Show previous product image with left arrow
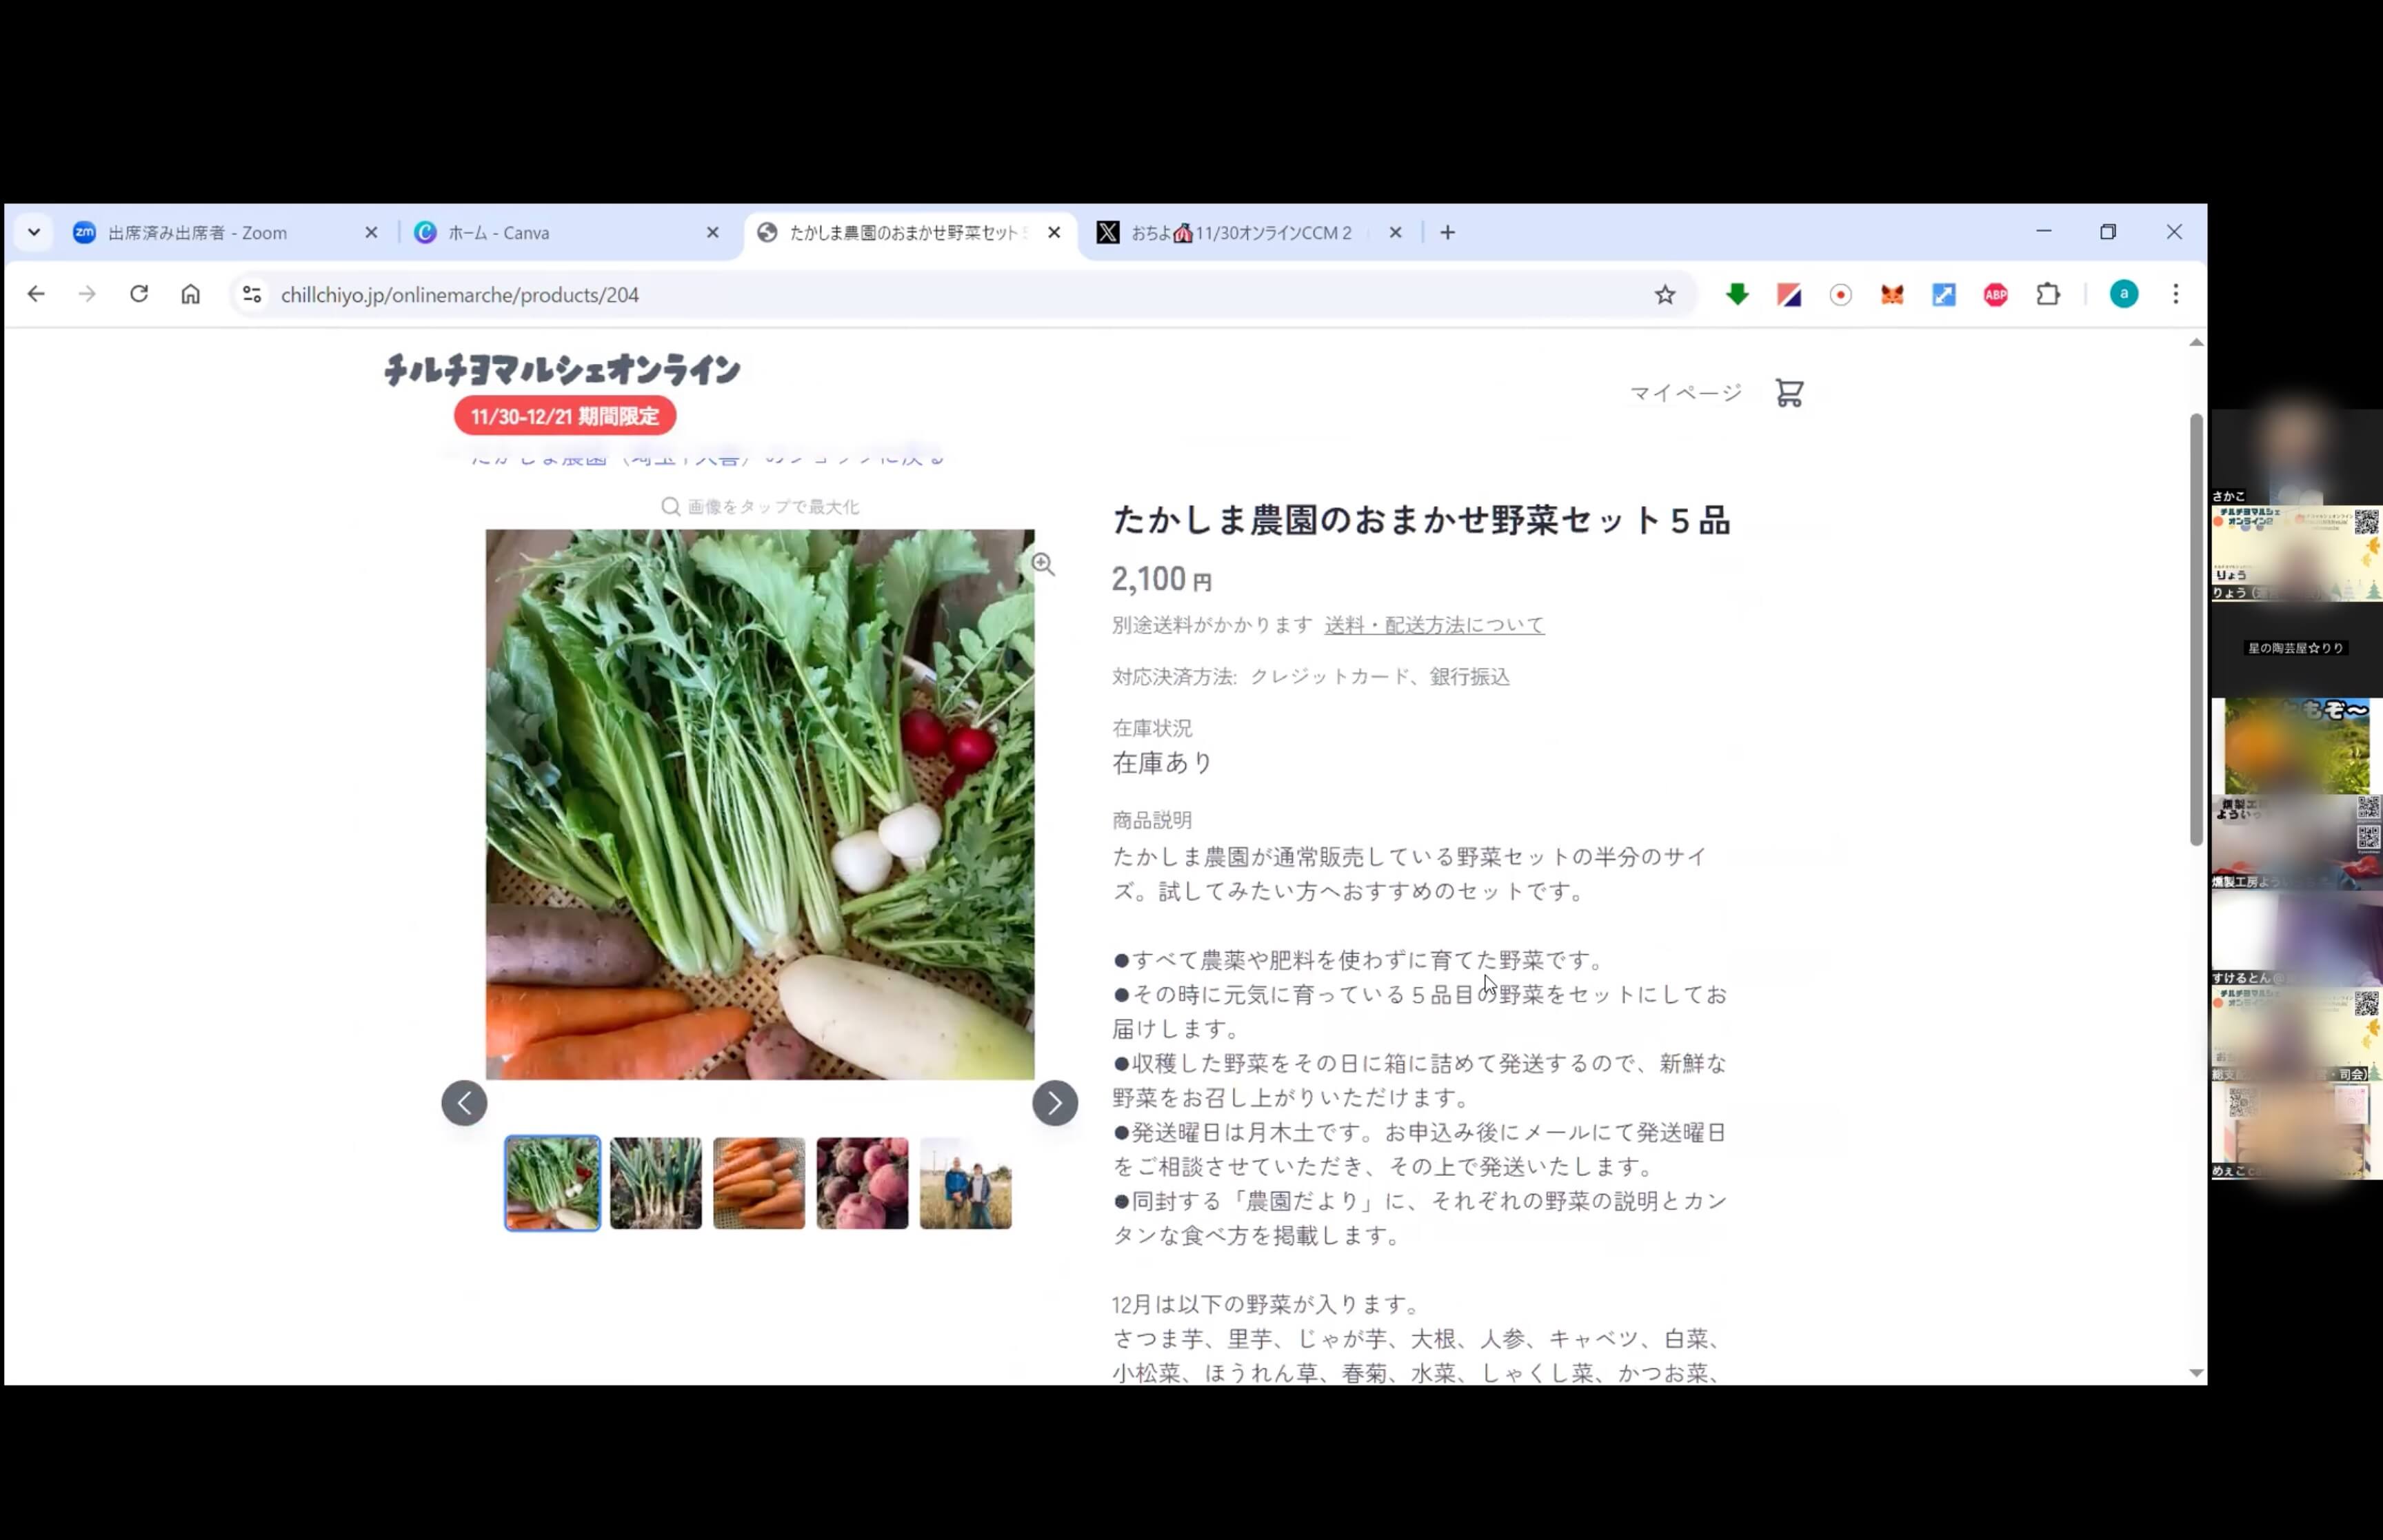 click(x=464, y=1103)
